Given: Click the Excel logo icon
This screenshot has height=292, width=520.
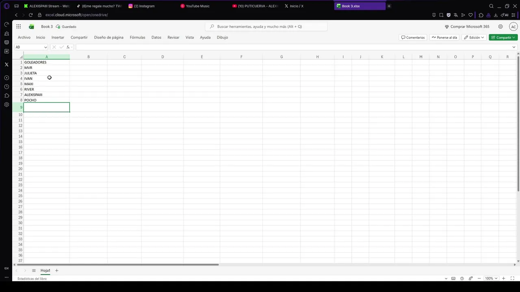Looking at the screenshot, I should [x=31, y=26].
